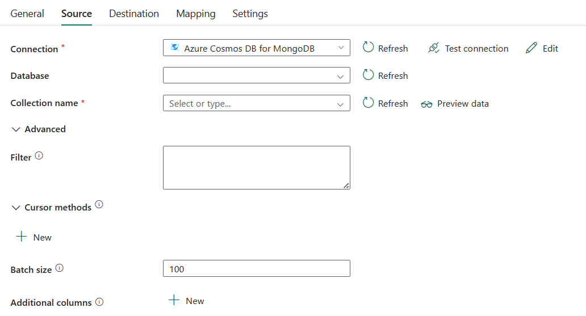Viewport: 586px width, 316px height.
Task: Go to the Mapping tab
Action: (196, 14)
